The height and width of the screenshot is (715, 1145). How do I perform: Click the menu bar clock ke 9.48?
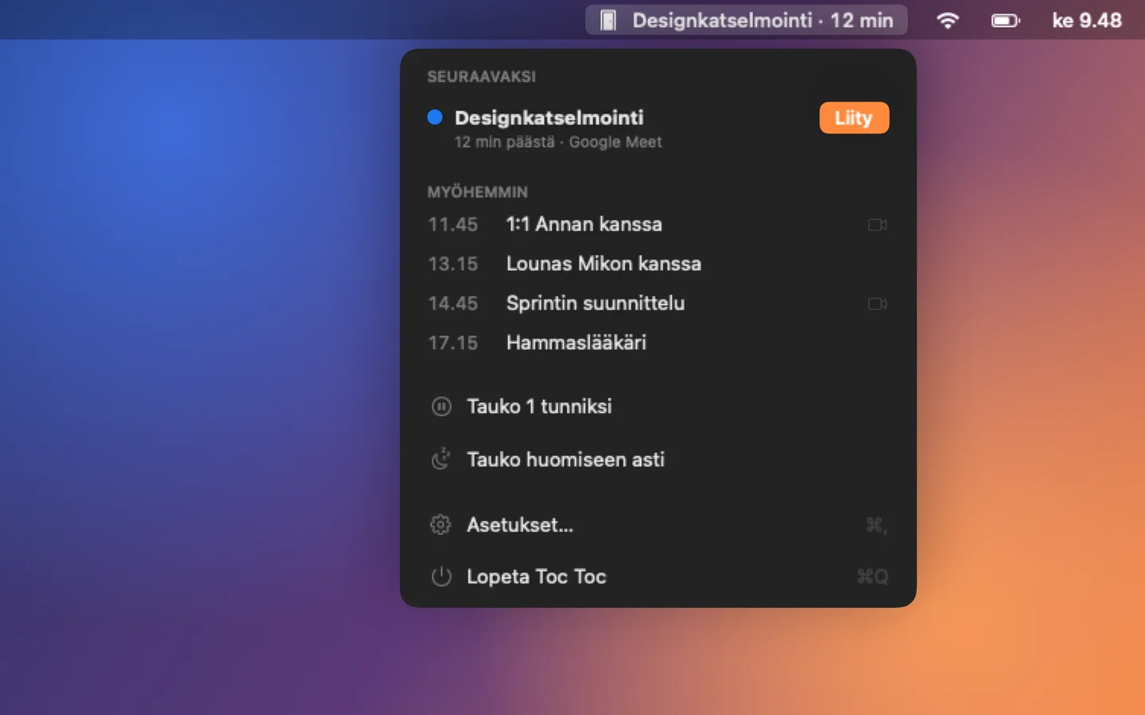pos(1087,21)
